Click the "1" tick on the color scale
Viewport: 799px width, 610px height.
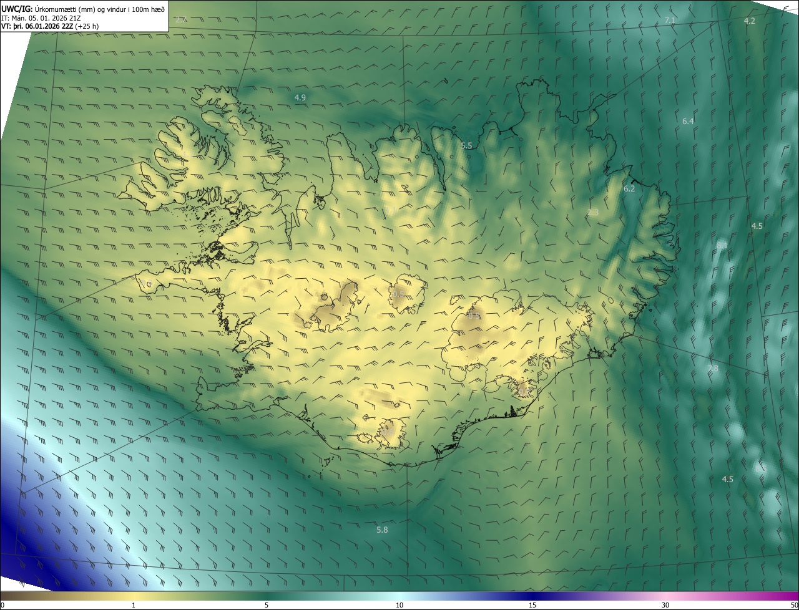134,605
